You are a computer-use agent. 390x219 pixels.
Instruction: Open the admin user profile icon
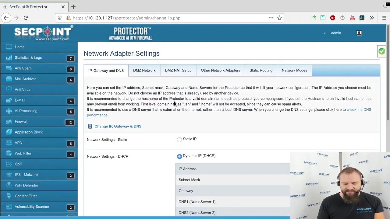click(359, 33)
